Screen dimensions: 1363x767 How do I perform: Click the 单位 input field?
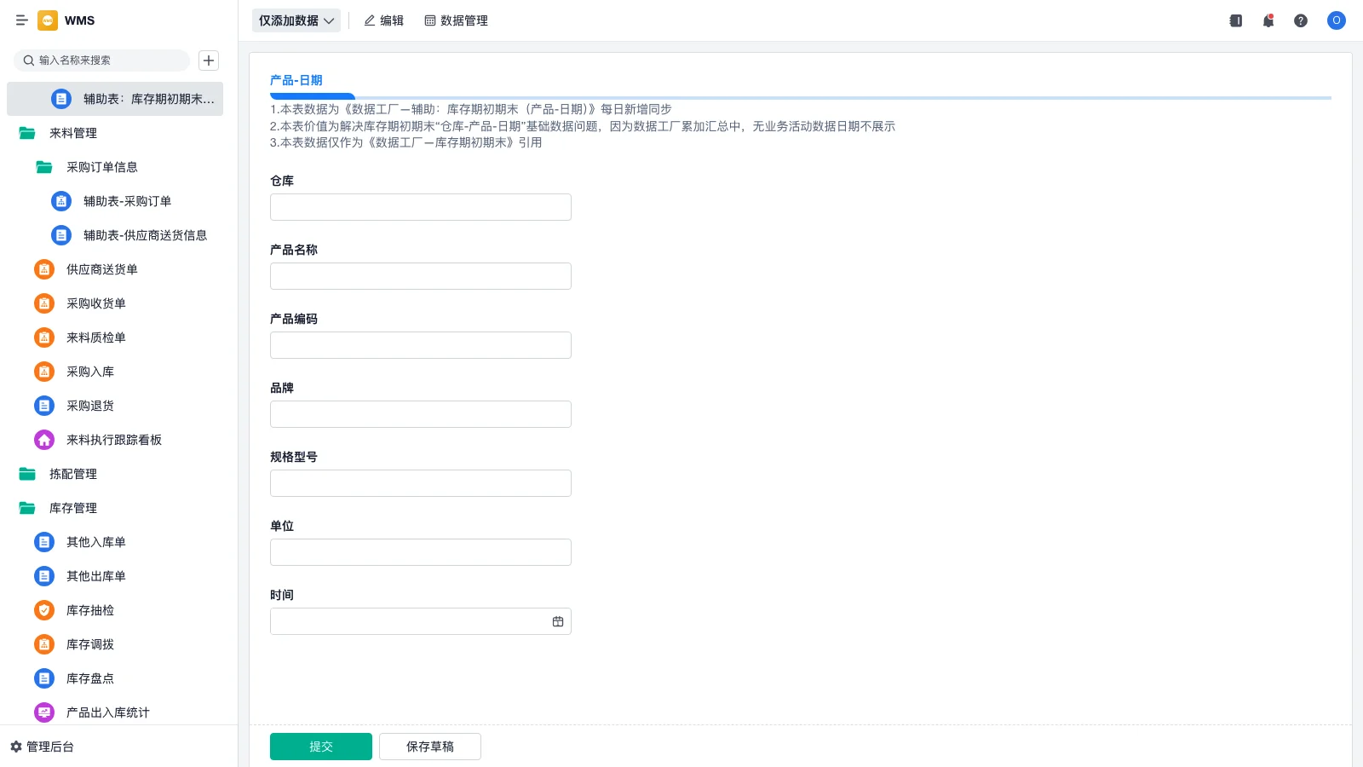coord(421,552)
